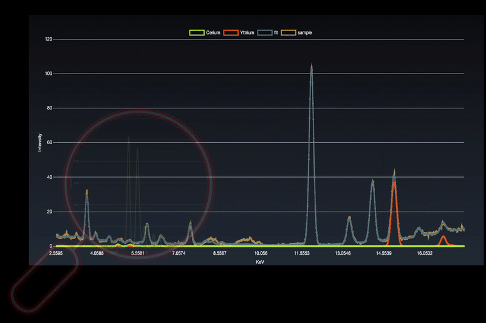Hide the fit series via legend

267,33
